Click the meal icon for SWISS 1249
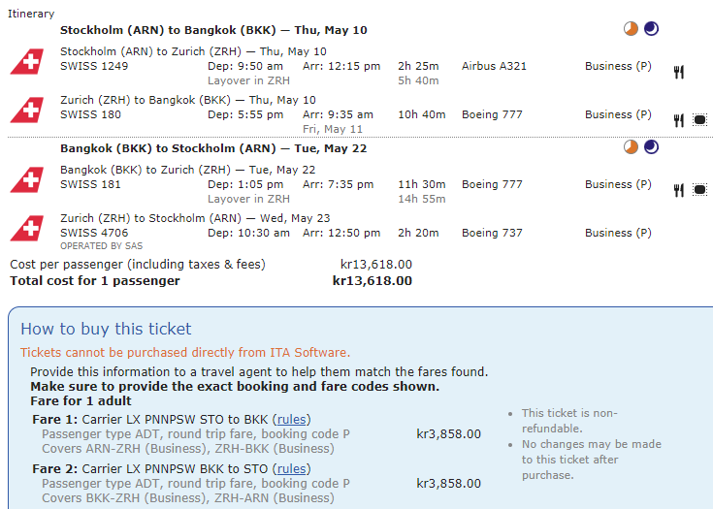713x509 pixels. click(x=679, y=71)
